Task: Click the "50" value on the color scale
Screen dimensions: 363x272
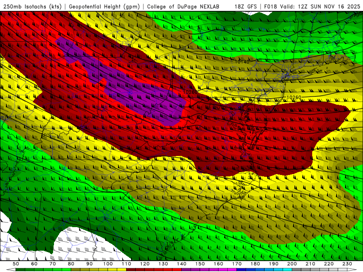Action: pos(16,264)
